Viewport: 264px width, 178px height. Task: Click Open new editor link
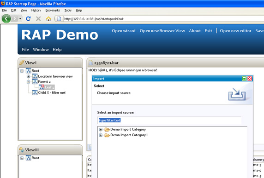235,31
